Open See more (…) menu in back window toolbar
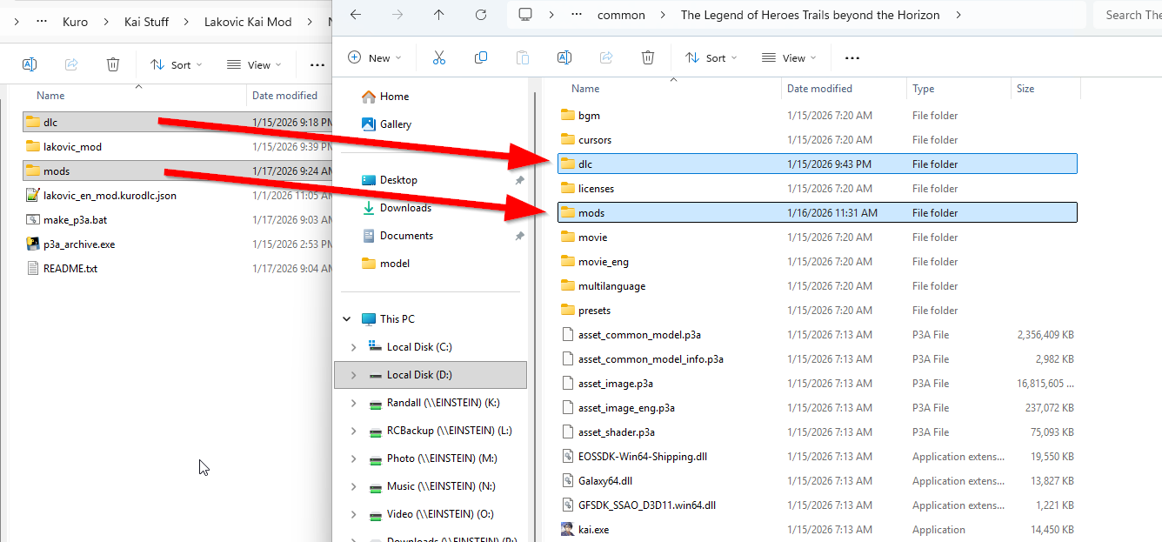This screenshot has width=1162, height=542. [x=317, y=64]
